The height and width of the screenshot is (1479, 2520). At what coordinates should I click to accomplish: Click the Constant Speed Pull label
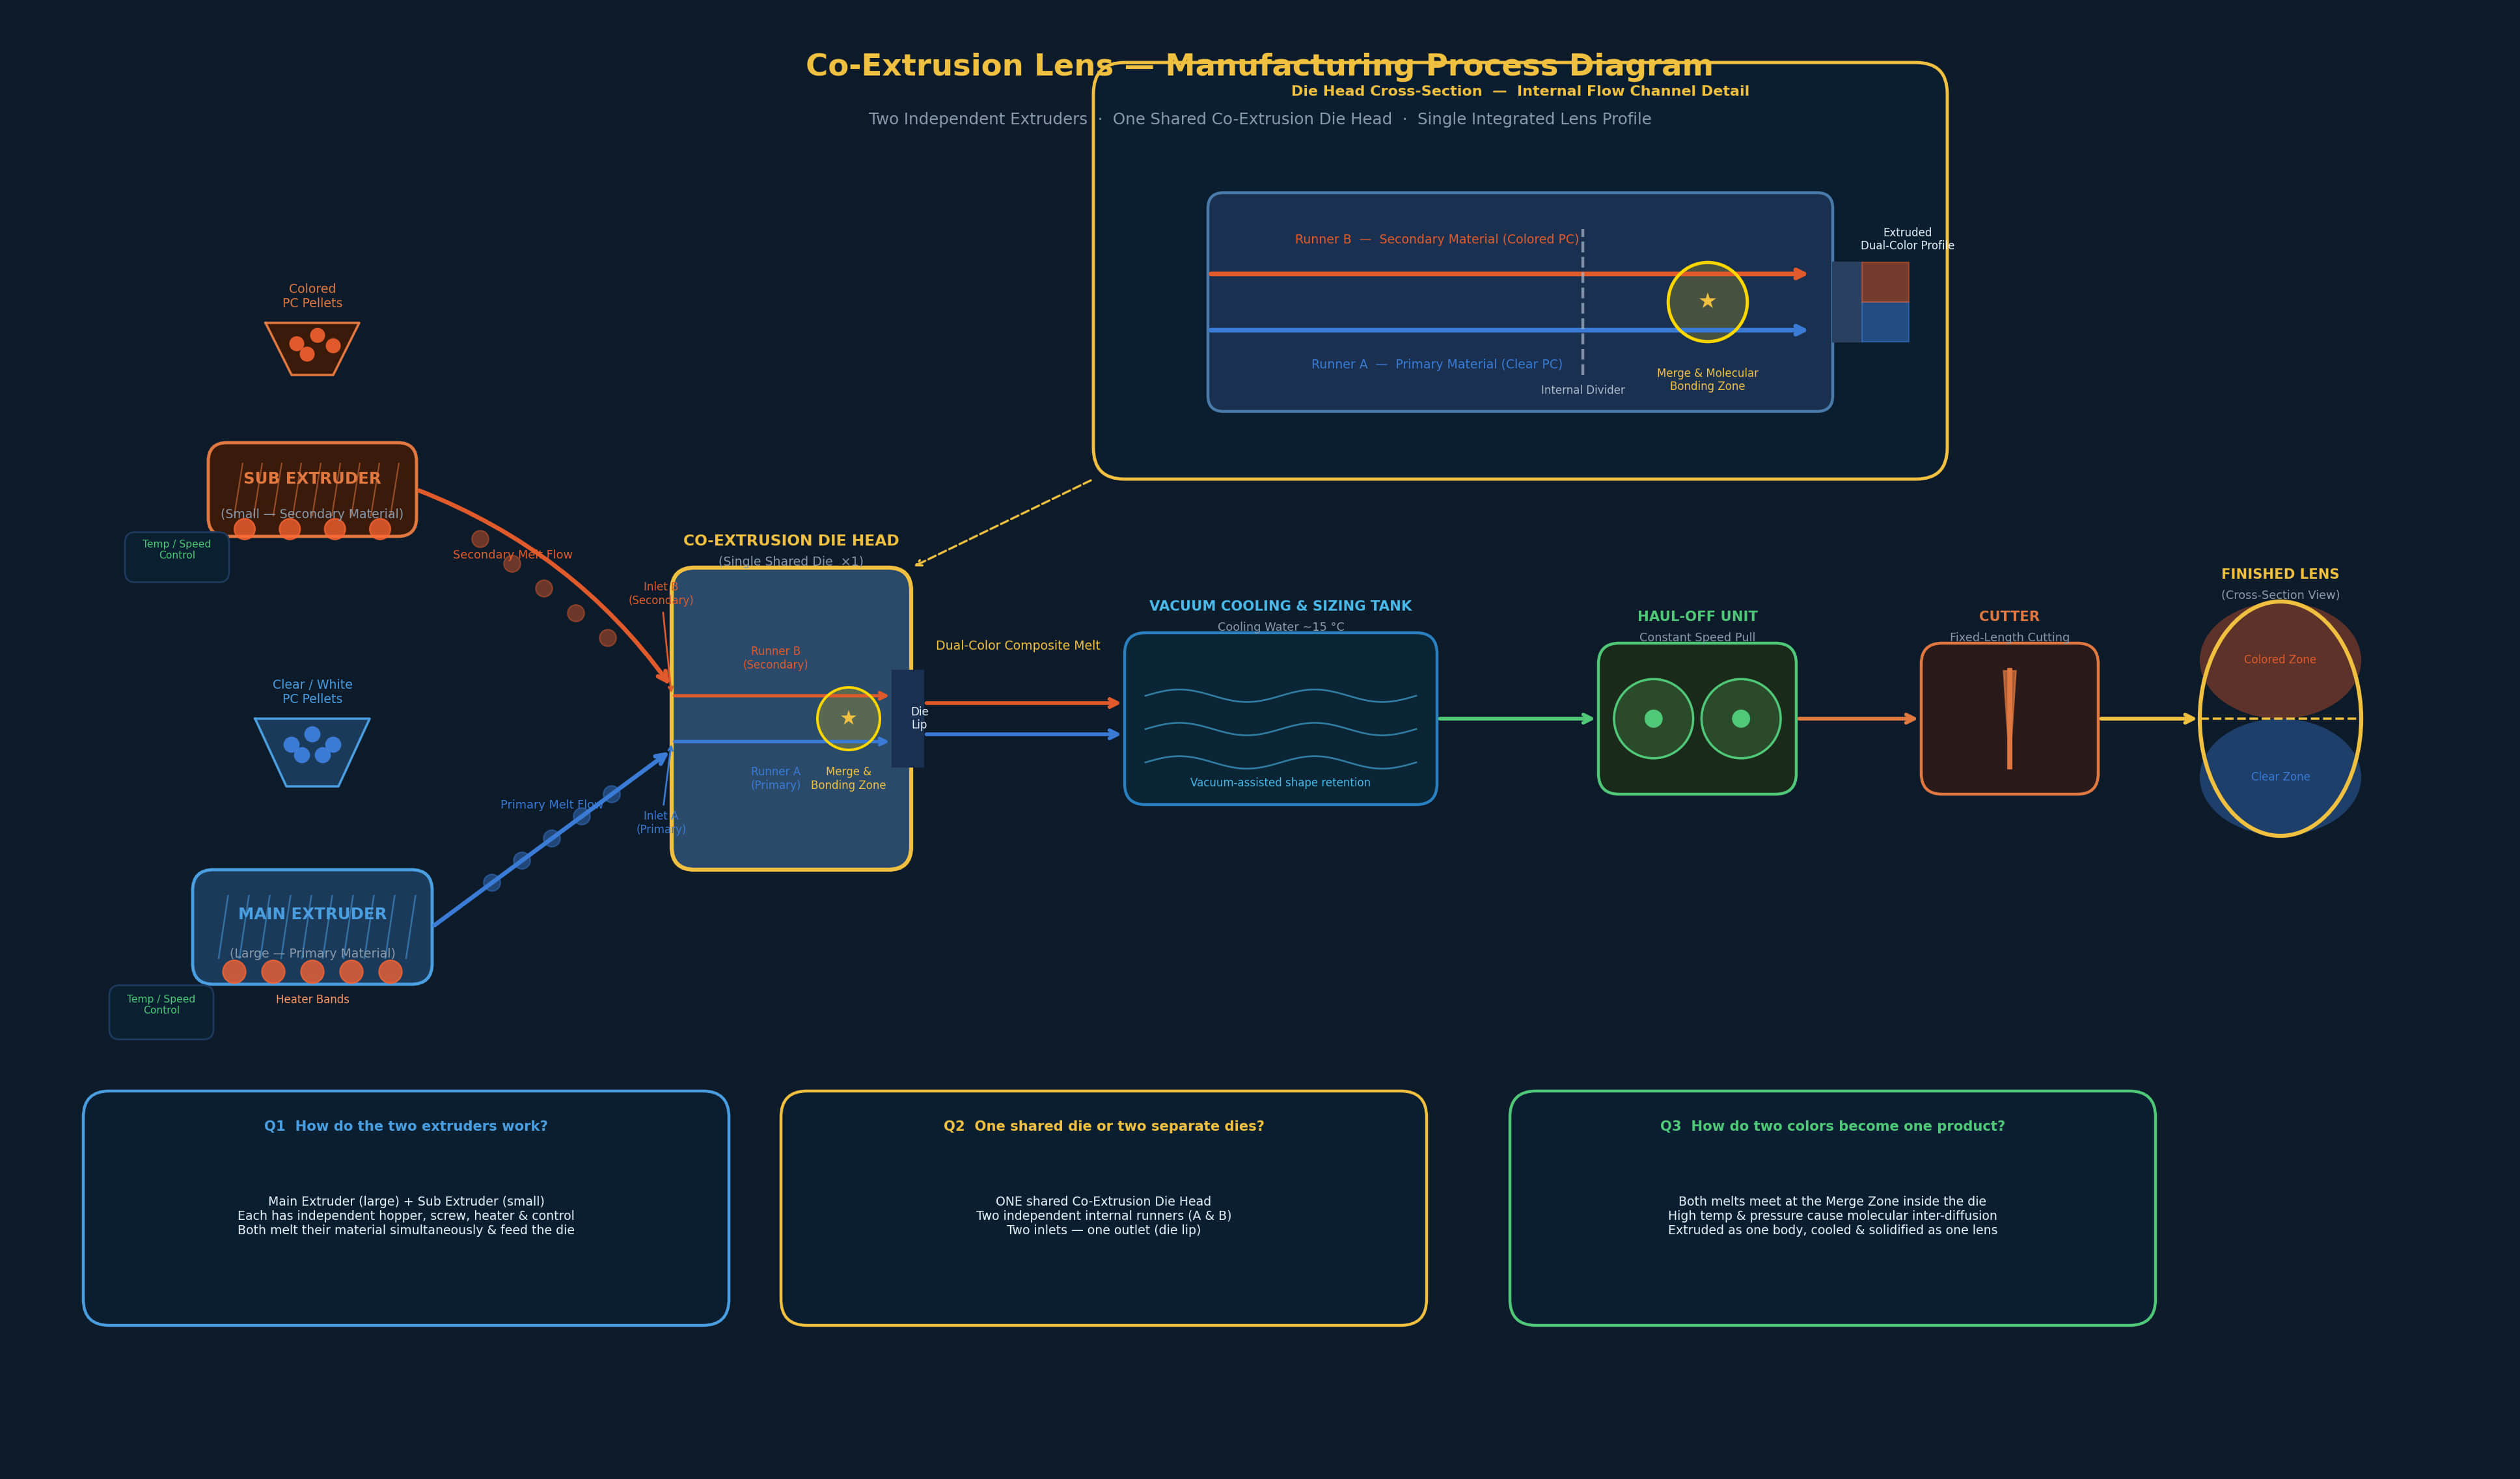[1697, 637]
